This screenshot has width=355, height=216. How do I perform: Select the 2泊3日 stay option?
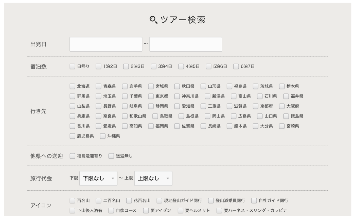tap(126, 67)
